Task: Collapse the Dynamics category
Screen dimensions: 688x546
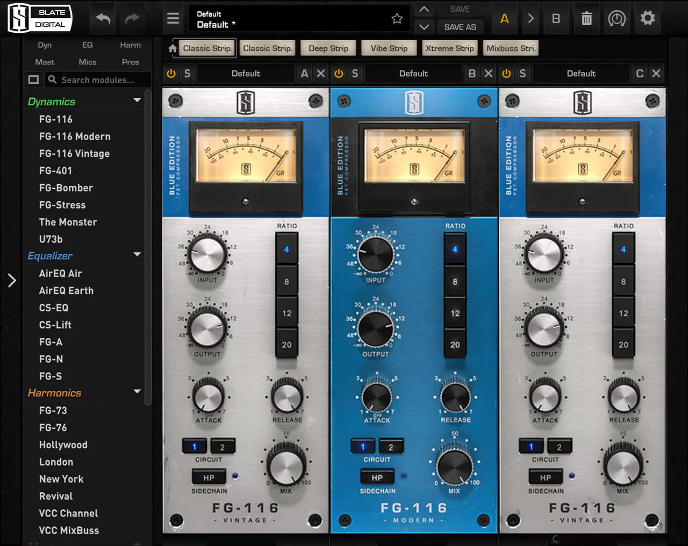Action: 137,100
